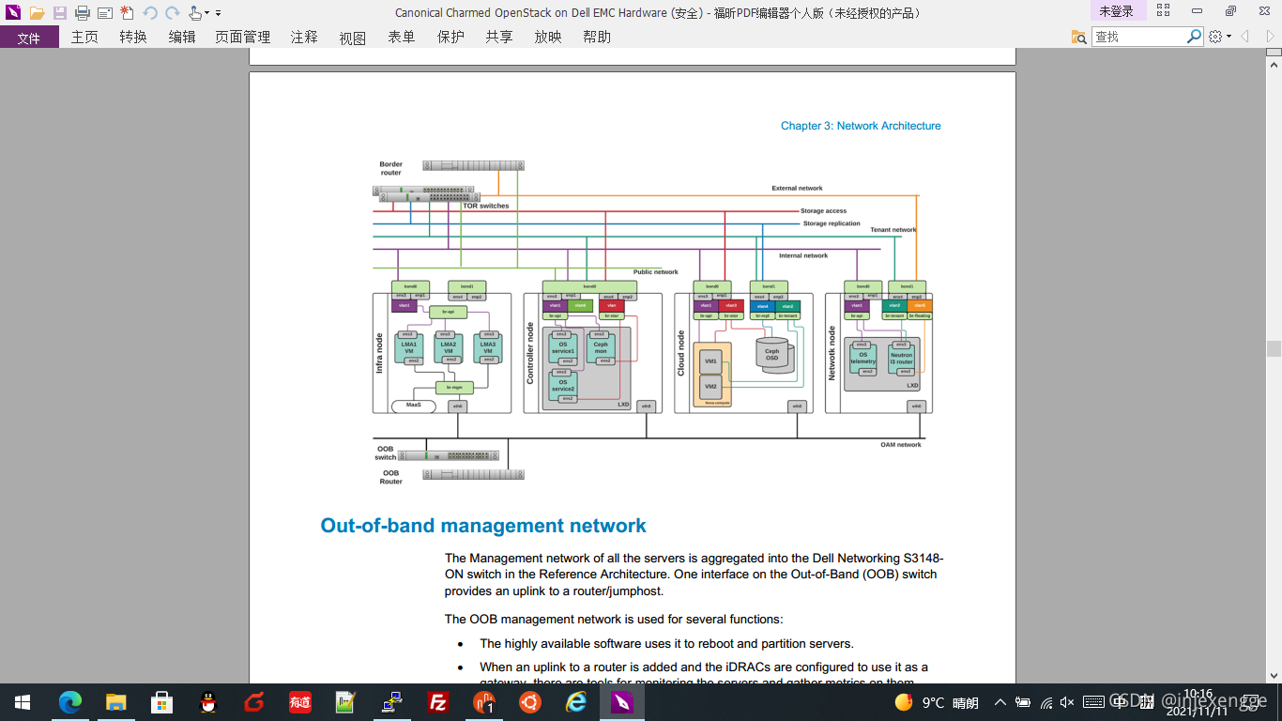The height and width of the screenshot is (721, 1282).
Task: Click the Out-of-band management network heading
Action: coord(483,526)
